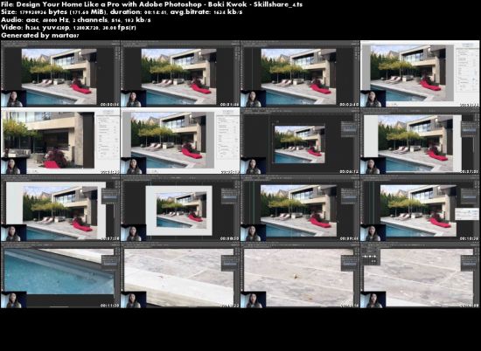Click the 'Audio: aac' info line

[x=76, y=19]
